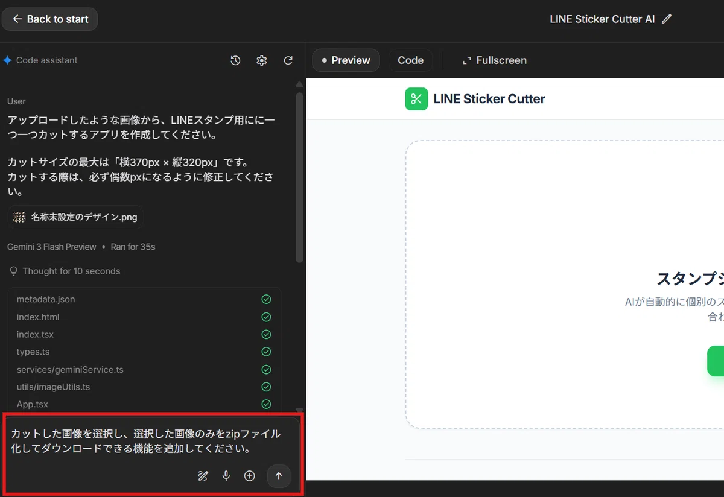Viewport: 724px width, 497px height.
Task: Click the LINE Sticker Cutter AI title
Action: [602, 19]
